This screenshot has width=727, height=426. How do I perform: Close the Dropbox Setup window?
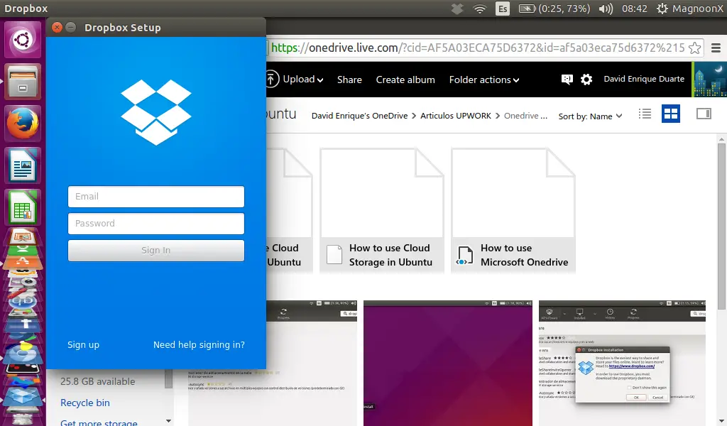click(57, 28)
